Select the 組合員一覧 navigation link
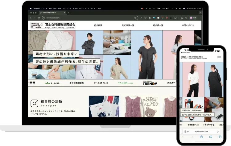Screen dimensions: 231x146 tap(158, 25)
